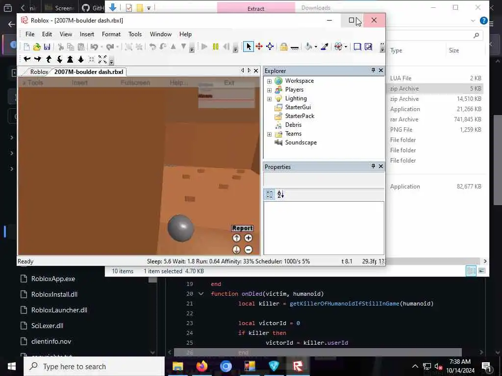The image size is (502, 376).
Task: Click the camera zoom out down-arrow icon
Action: coord(81,59)
